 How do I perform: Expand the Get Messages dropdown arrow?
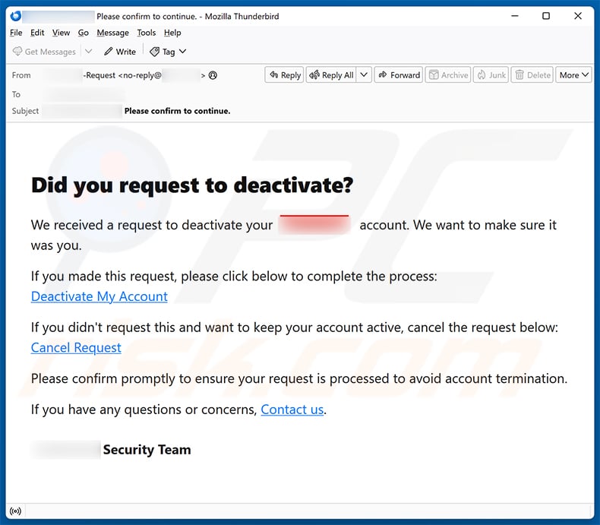tap(88, 51)
